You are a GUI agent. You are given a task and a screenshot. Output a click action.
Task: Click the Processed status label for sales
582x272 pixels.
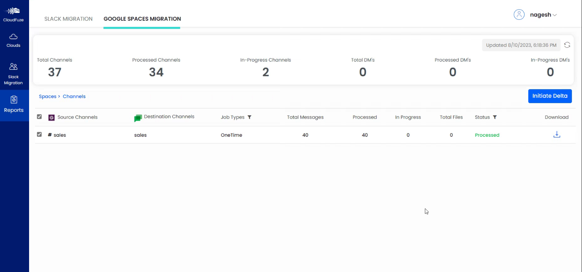[x=487, y=134]
